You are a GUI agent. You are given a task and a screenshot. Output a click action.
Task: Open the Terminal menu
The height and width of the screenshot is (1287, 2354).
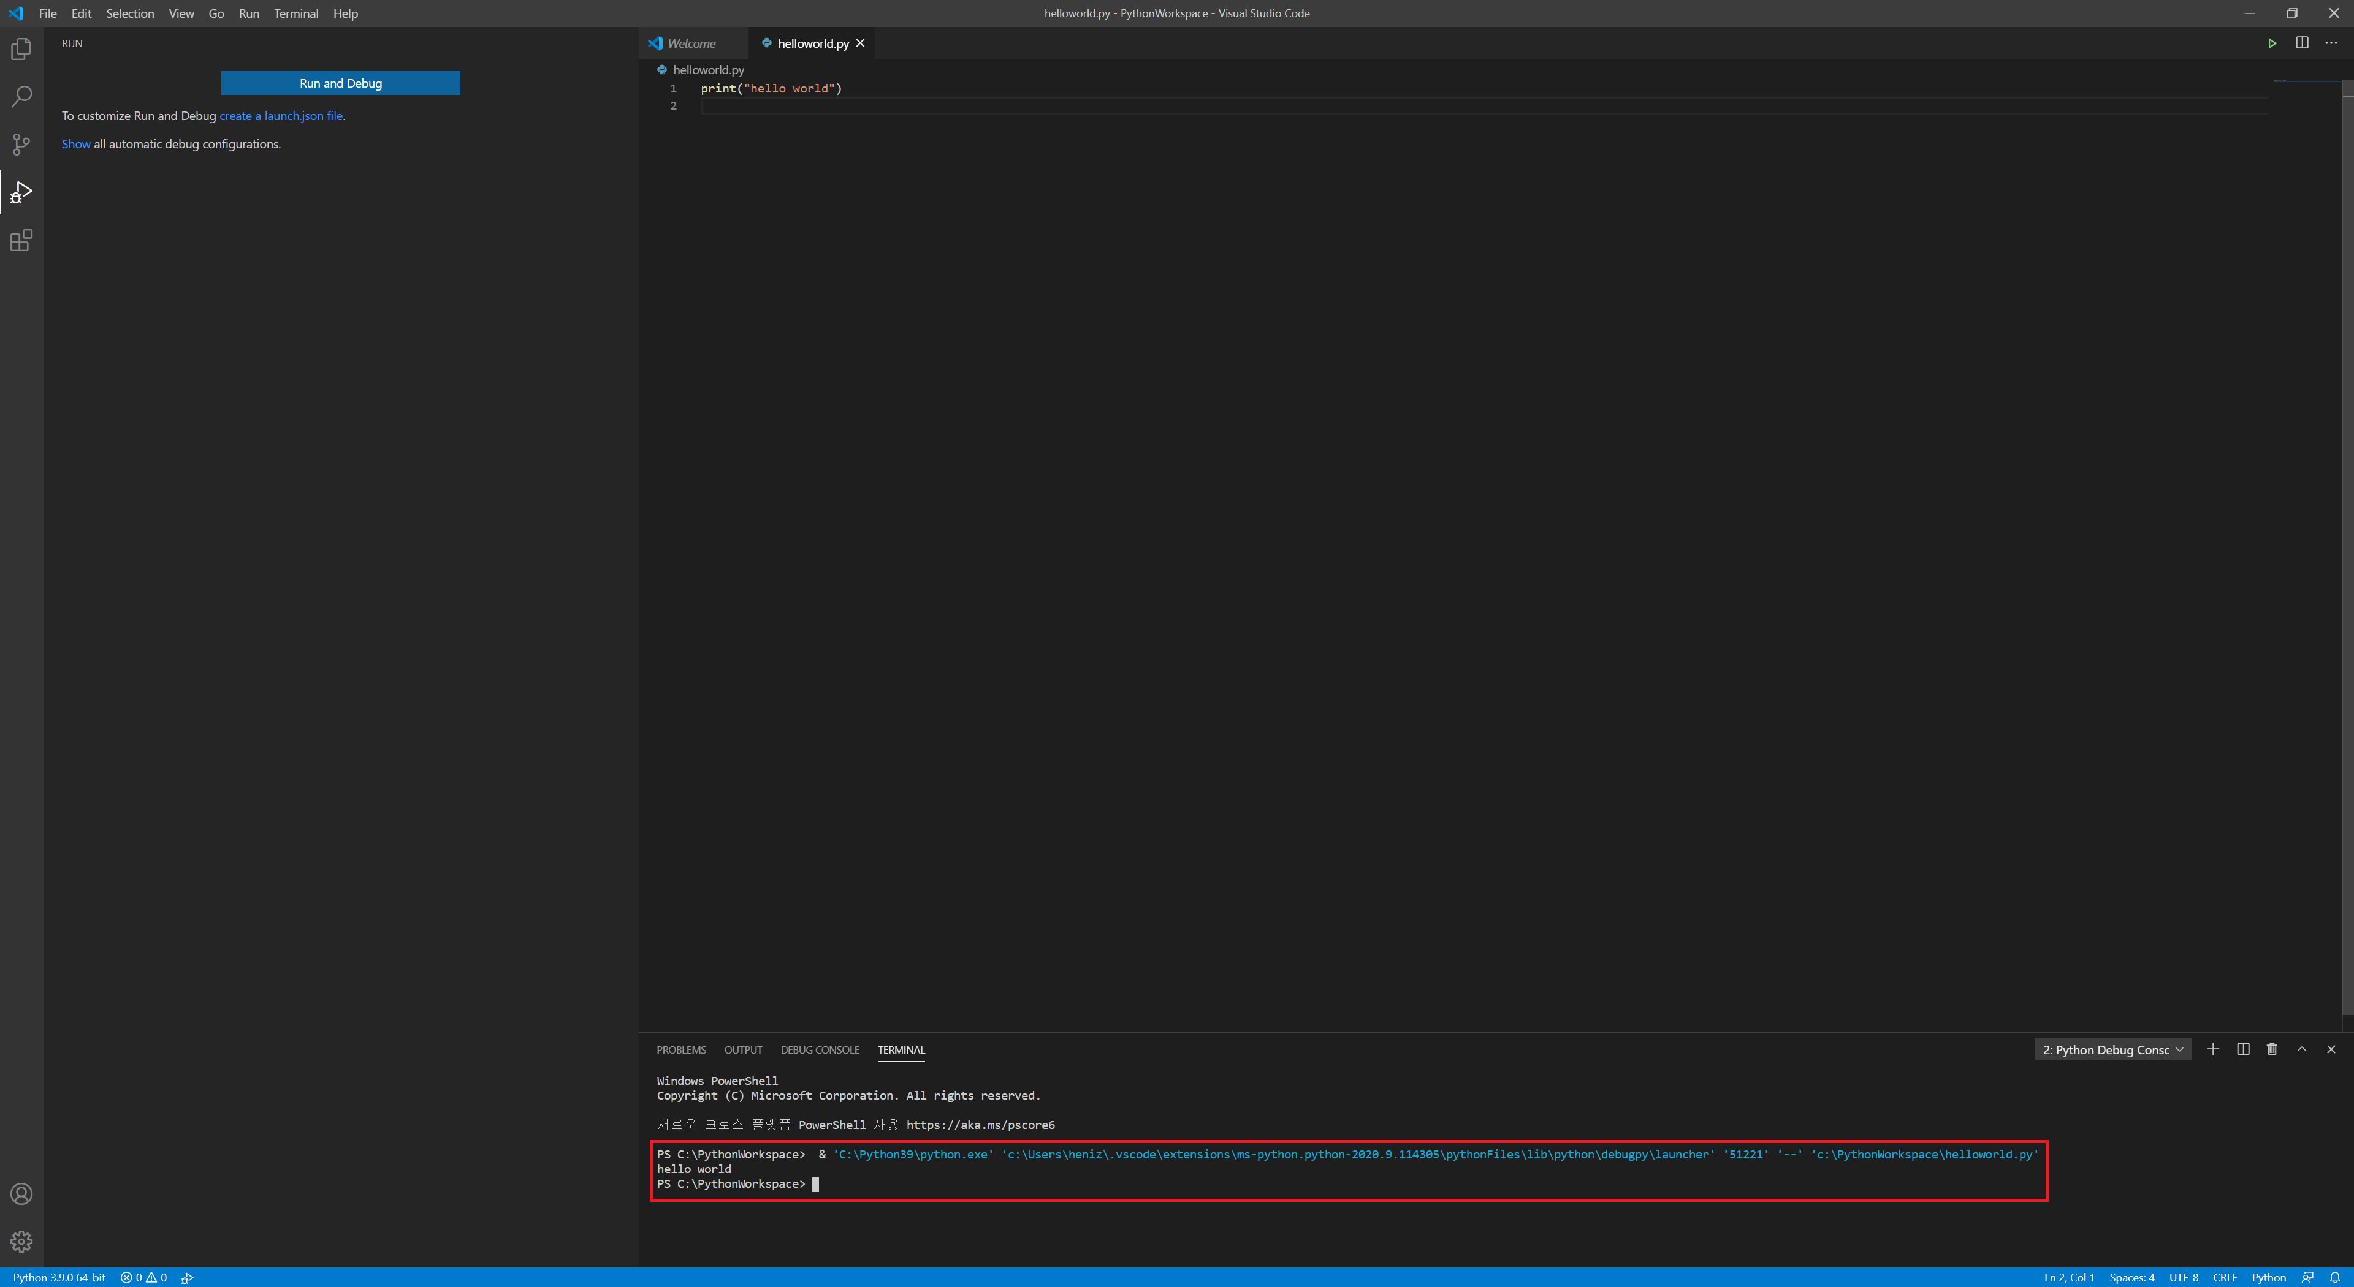pos(296,13)
